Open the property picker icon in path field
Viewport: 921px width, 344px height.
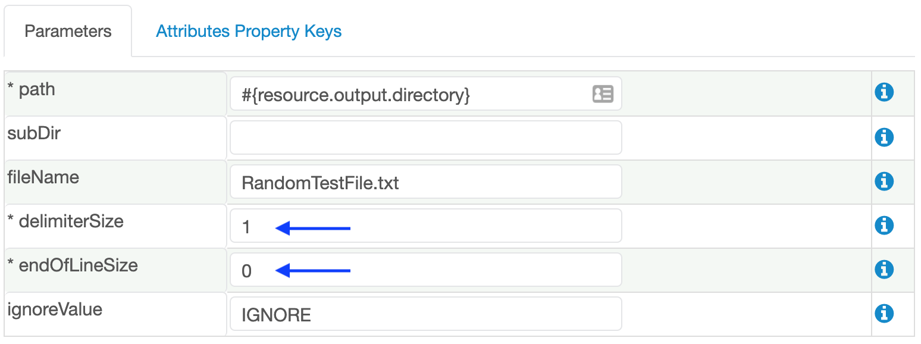(x=603, y=94)
